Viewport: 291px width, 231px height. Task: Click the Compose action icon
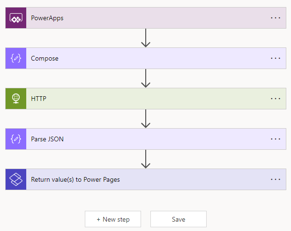point(16,59)
